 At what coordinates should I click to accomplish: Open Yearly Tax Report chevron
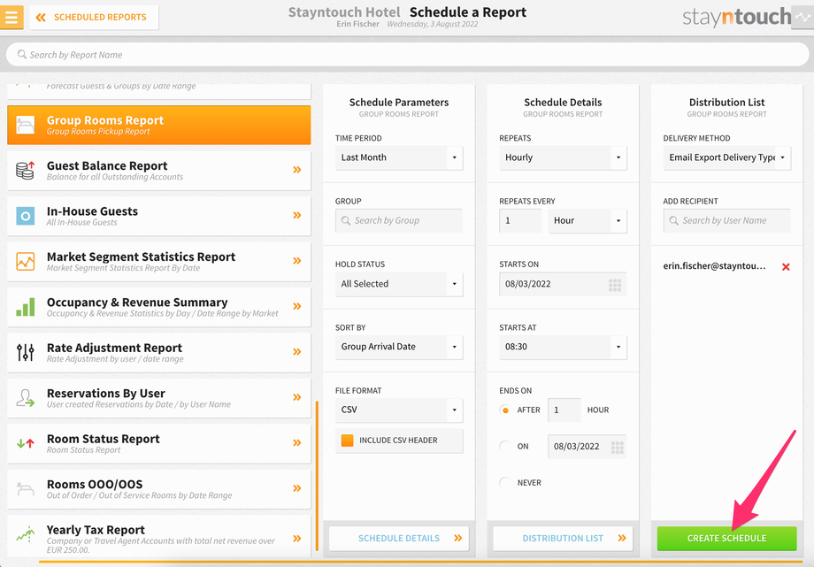click(x=297, y=539)
